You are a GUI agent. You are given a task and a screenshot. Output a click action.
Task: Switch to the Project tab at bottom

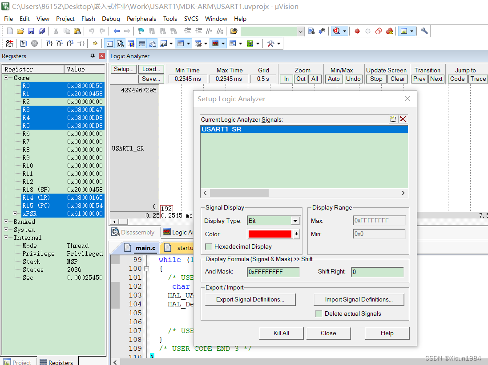[18, 362]
